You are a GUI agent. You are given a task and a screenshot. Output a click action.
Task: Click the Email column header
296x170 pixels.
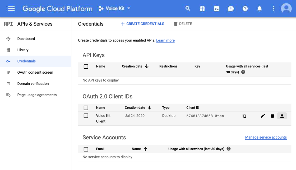pos(100,149)
